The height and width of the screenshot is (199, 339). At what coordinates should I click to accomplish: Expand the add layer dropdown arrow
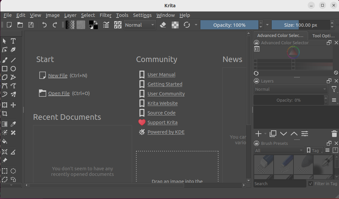pos(265,134)
